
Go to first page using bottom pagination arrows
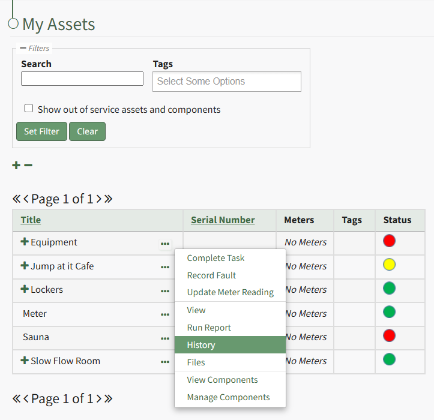click(16, 398)
